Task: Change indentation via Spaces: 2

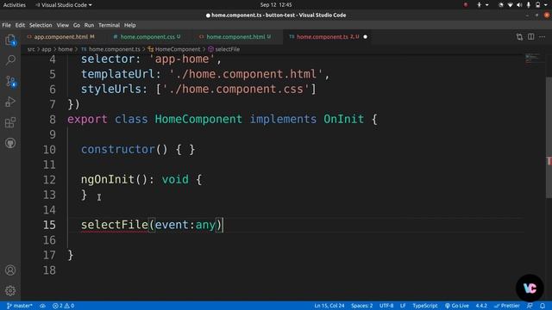Action: click(x=361, y=306)
